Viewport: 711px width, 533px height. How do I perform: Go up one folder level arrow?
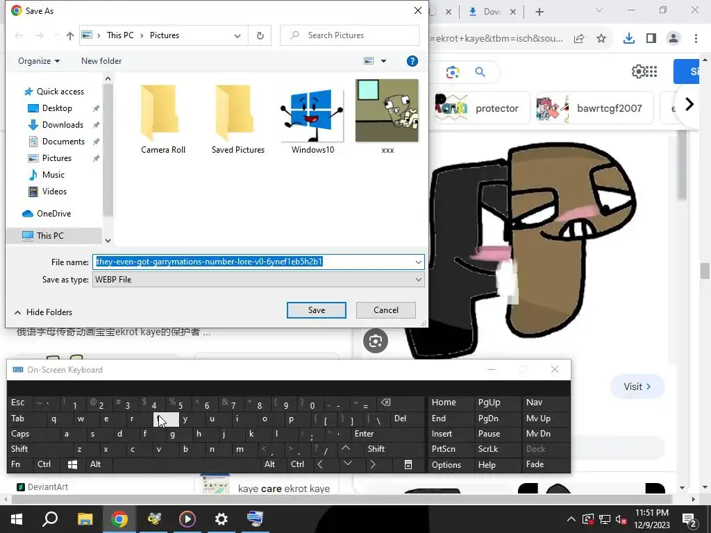pyautogui.click(x=70, y=35)
